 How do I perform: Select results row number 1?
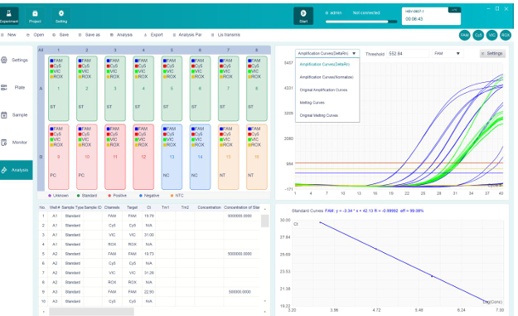43,216
